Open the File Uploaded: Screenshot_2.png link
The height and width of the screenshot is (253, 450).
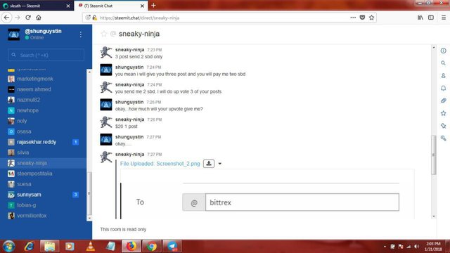pyautogui.click(x=160, y=164)
